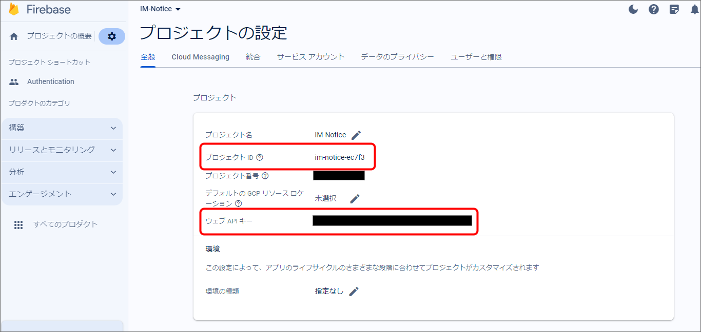This screenshot has height=332, width=701.
Task: Click the プロジェクト ショートカット heading
Action: pos(49,62)
